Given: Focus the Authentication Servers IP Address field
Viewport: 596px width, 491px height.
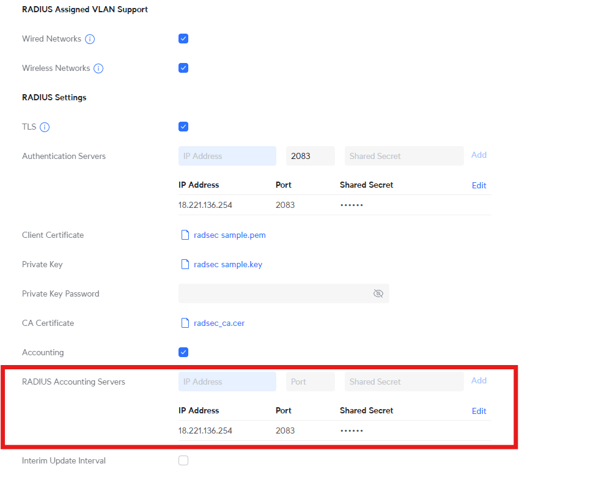Looking at the screenshot, I should pos(227,156).
